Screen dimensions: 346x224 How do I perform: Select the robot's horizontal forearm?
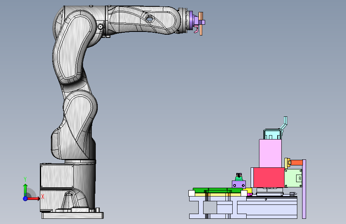click(x=143, y=20)
